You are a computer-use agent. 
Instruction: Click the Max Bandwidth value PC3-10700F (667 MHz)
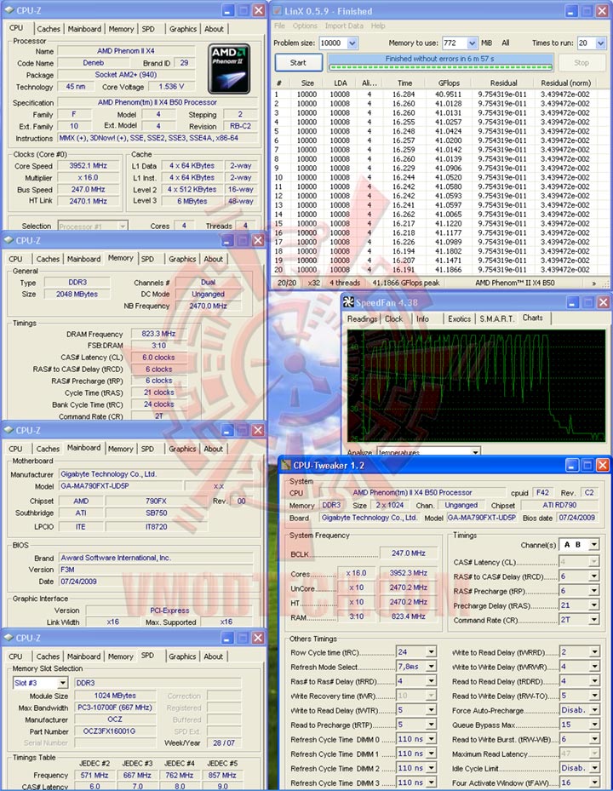click(x=115, y=708)
